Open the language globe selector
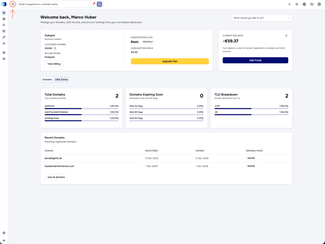Screen dimensions: 325x244 pyautogui.click(x=304, y=4)
